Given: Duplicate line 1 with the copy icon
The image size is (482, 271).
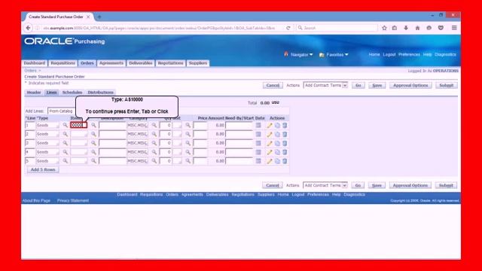Looking at the screenshot, I should pos(277,126).
